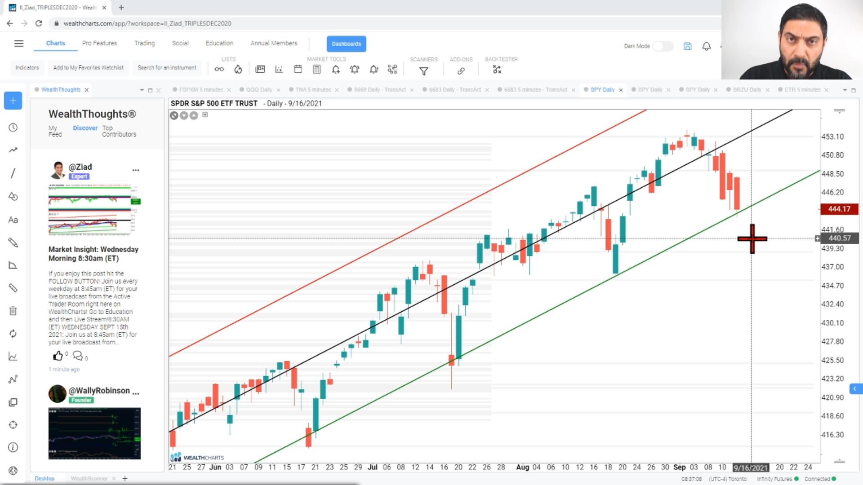This screenshot has height=485, width=863.
Task: Close the FSPXM 5 minutes tab
Action: [x=229, y=90]
